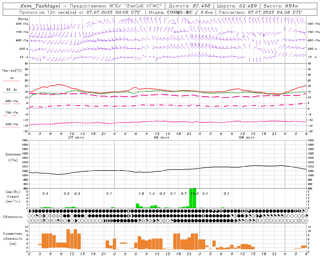Click the '(мм/1ч.)' precipitation unit label
The width and height of the screenshot is (321, 256).
click(x=13, y=201)
